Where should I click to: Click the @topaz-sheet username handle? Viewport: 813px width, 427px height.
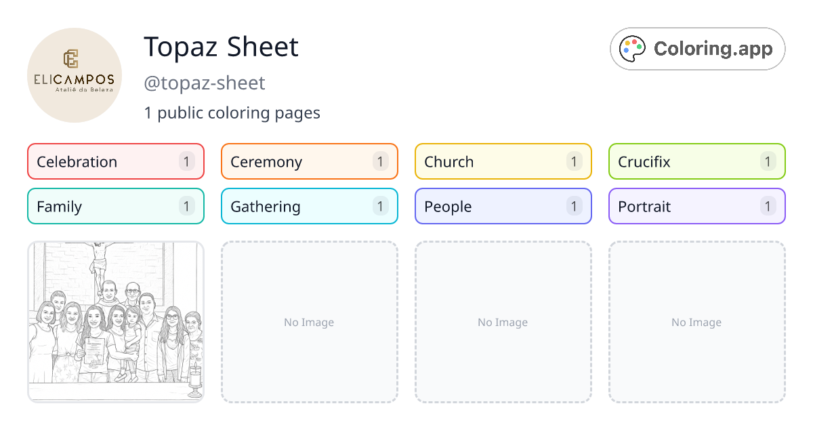tap(205, 83)
